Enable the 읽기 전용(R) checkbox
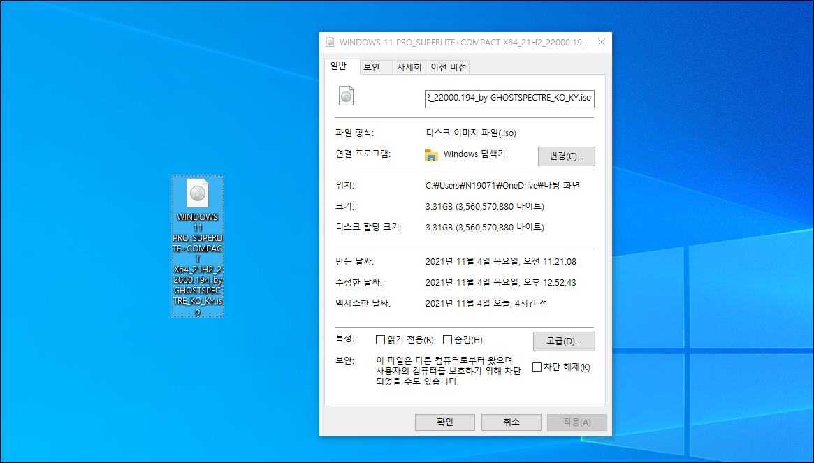This screenshot has height=463, width=814. pyautogui.click(x=380, y=340)
